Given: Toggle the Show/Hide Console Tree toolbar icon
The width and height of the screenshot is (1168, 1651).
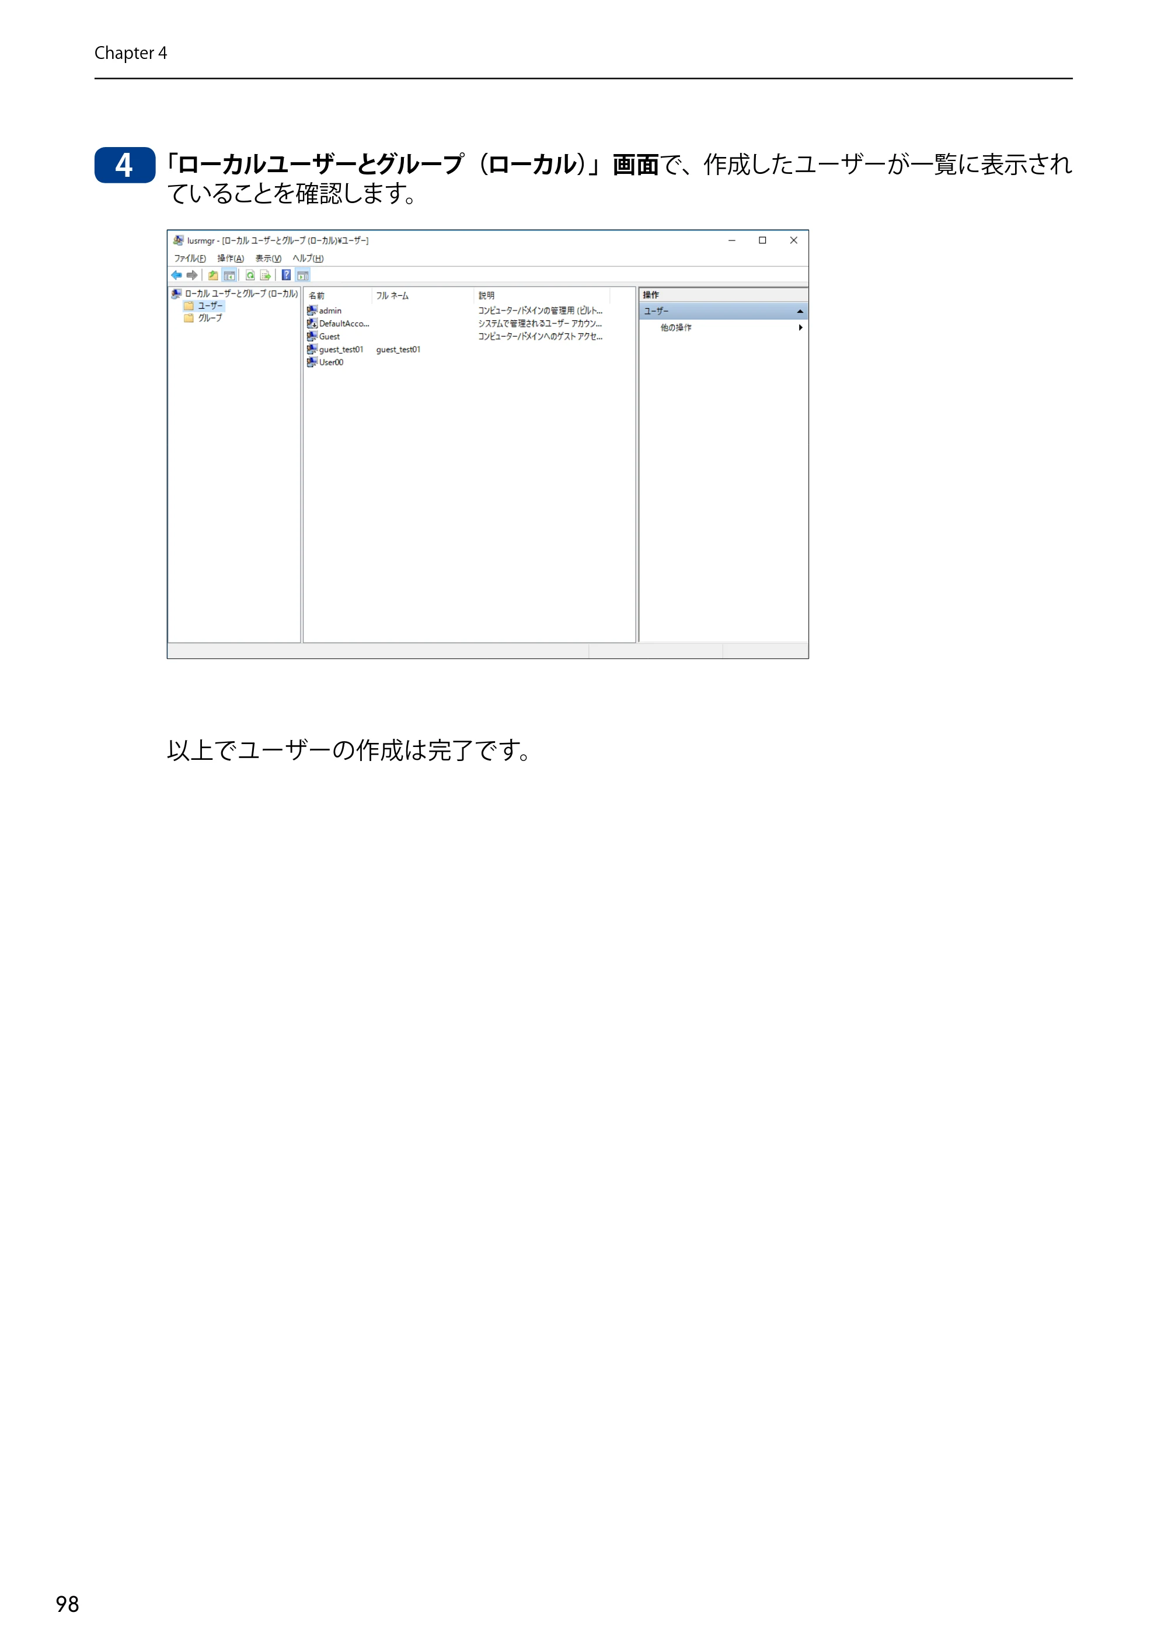Looking at the screenshot, I should (229, 275).
